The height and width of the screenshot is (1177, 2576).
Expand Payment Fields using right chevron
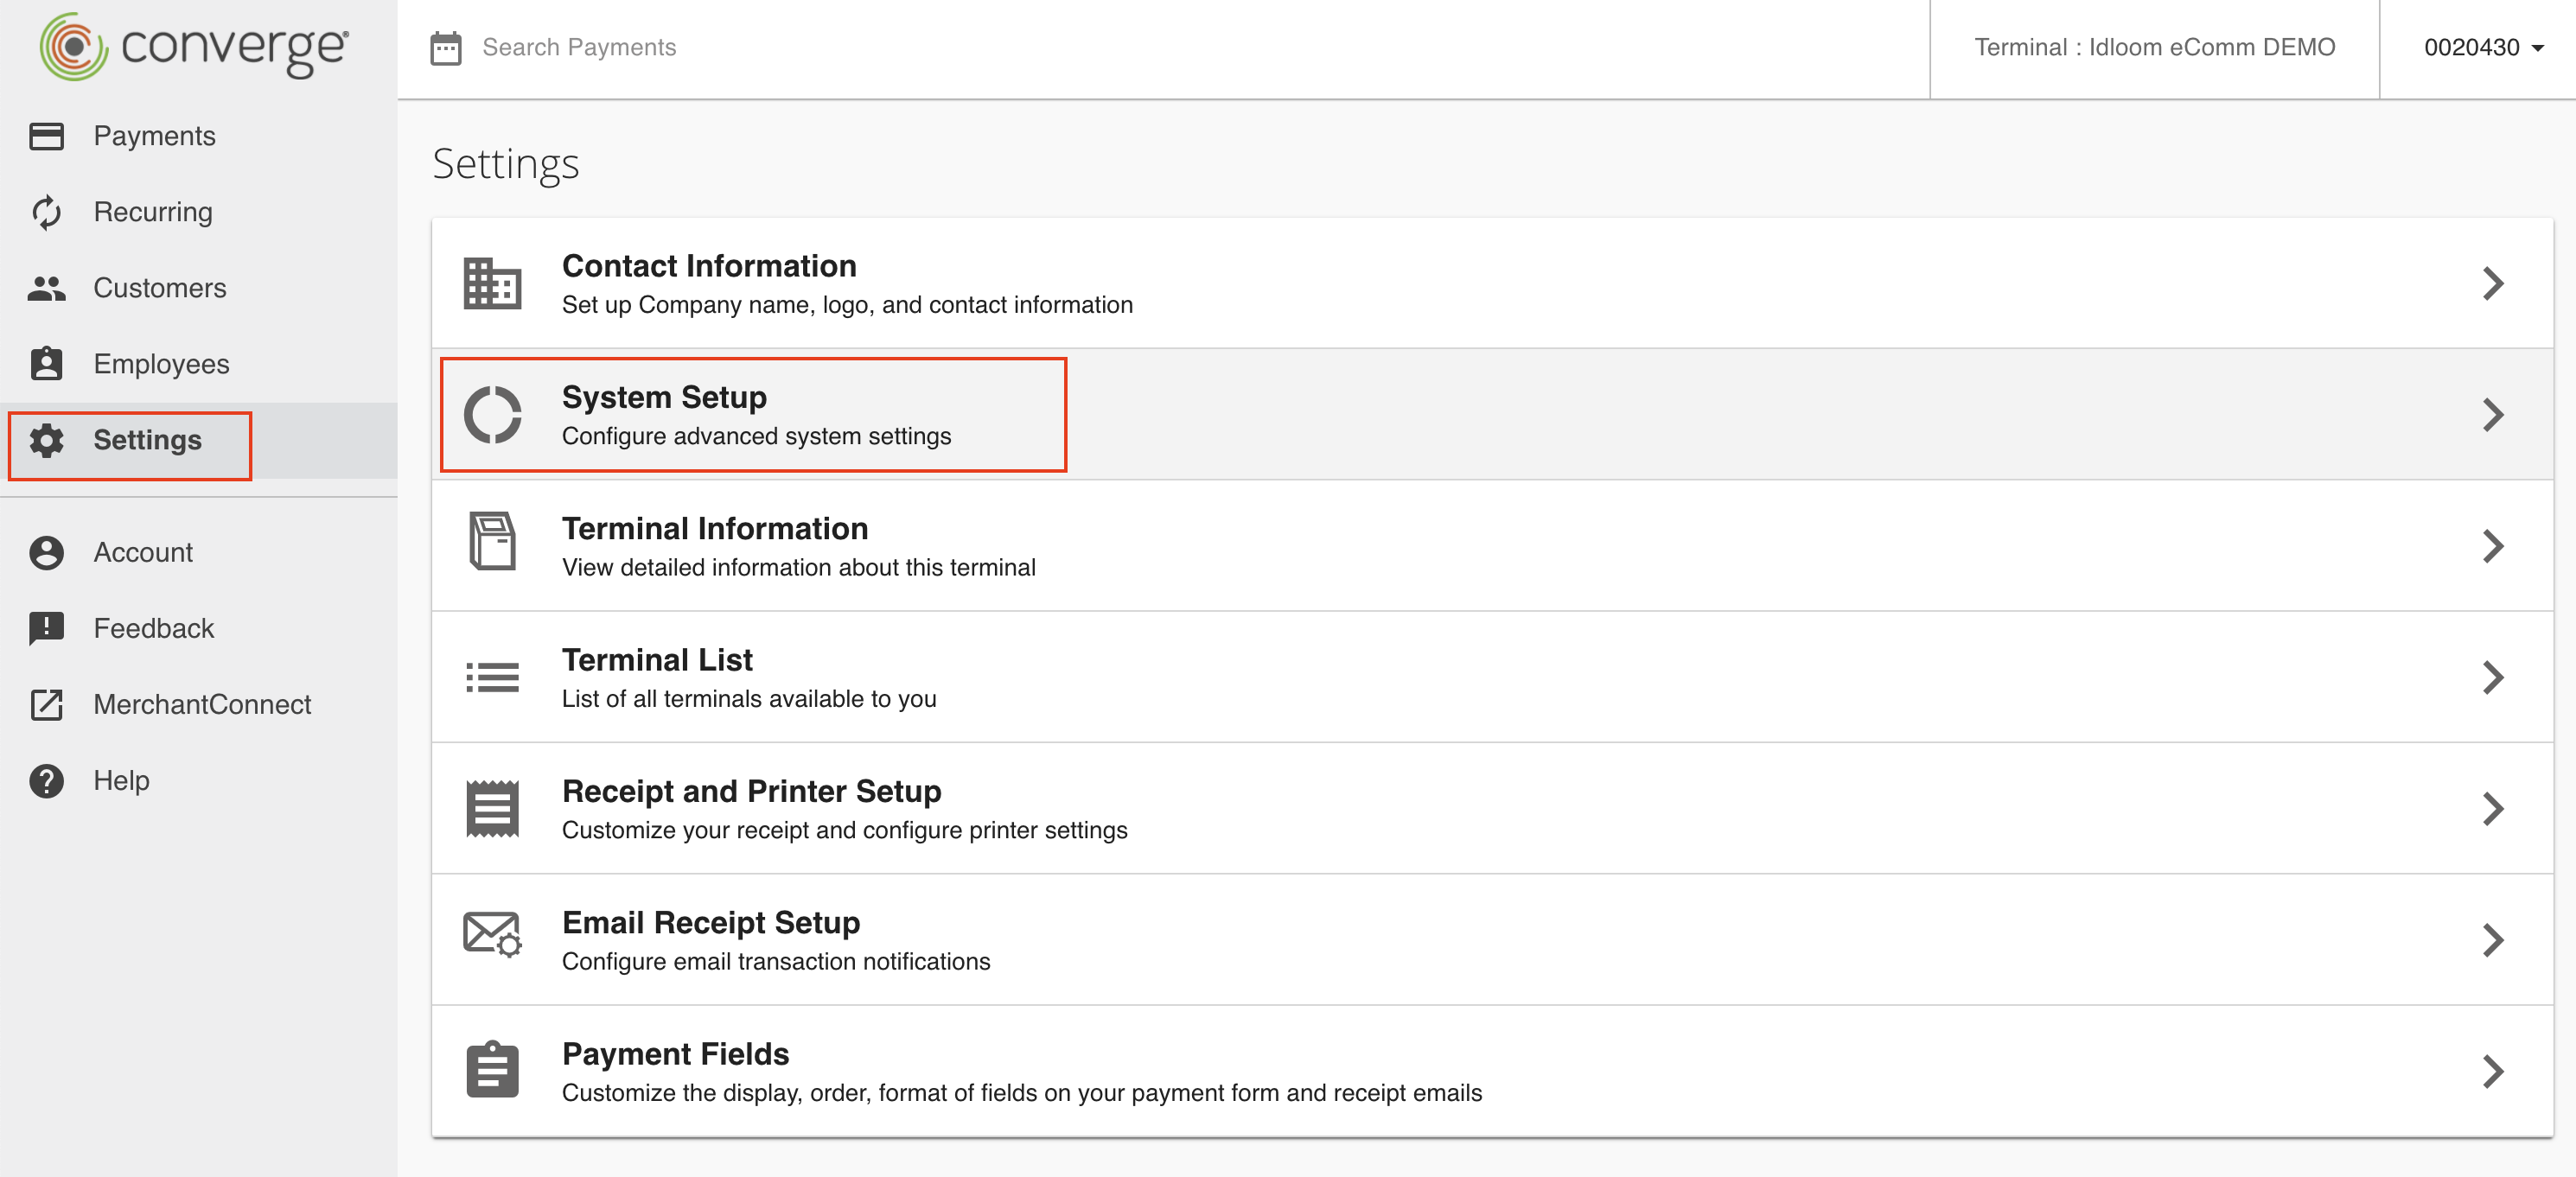coord(2492,1072)
